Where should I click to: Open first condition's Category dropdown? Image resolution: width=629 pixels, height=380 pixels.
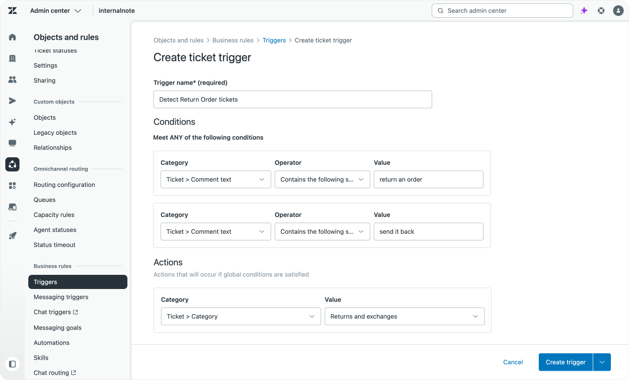click(215, 179)
